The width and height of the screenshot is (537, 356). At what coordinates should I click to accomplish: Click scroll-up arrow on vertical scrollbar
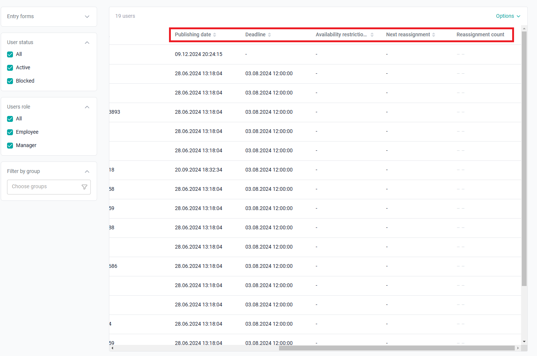point(524,28)
